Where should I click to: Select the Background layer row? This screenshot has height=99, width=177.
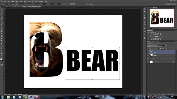pos(161,62)
